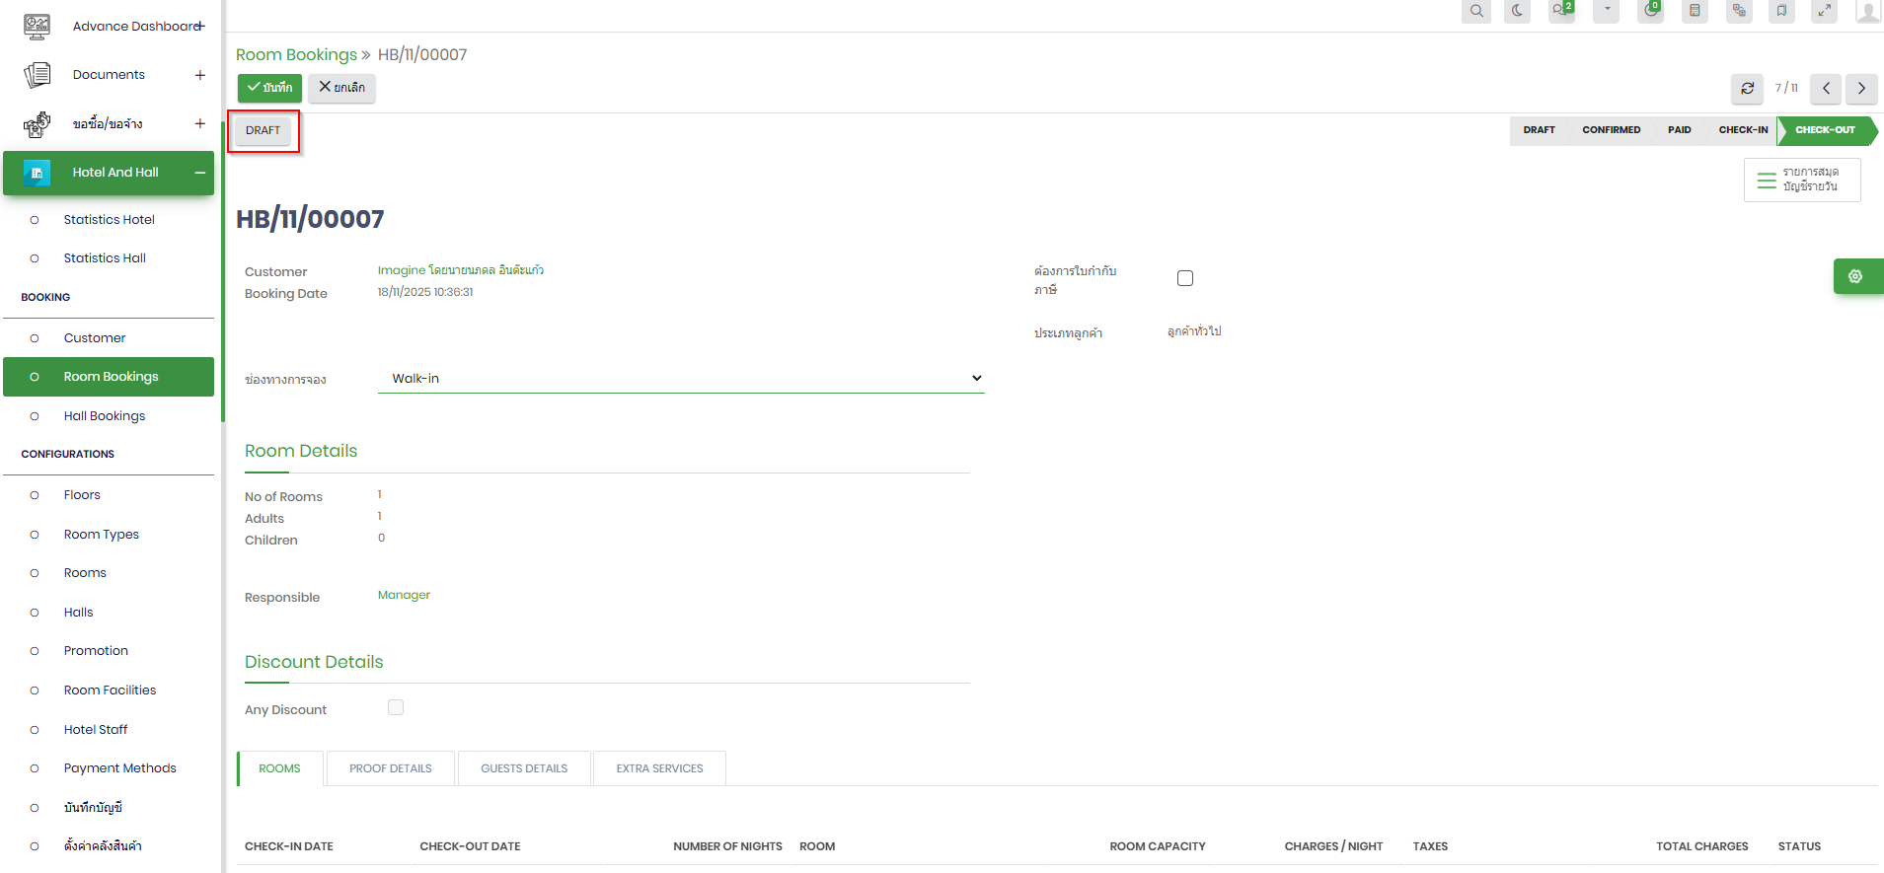Go to next record with right arrow
Viewport: 1884px width, 873px height.
click(x=1861, y=89)
